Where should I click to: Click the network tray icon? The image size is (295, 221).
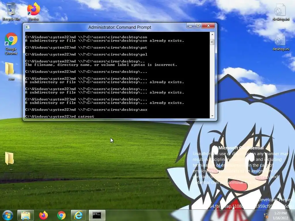click(x=266, y=215)
